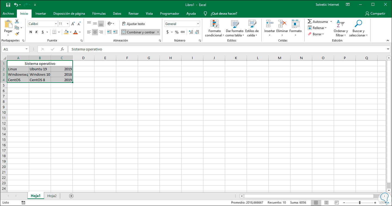Click the text orientation icon
The width and height of the screenshot is (392, 206).
(109, 24)
